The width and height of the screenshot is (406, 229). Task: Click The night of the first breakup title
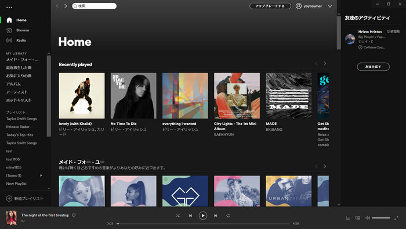click(45, 215)
